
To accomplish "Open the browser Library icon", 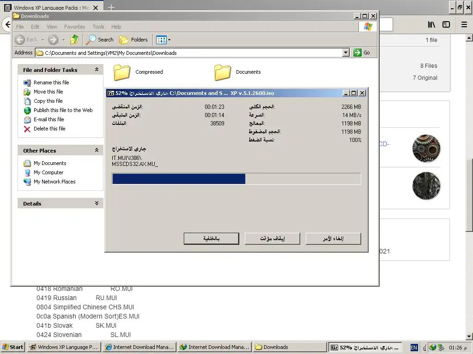I will pyautogui.click(x=431, y=24).
